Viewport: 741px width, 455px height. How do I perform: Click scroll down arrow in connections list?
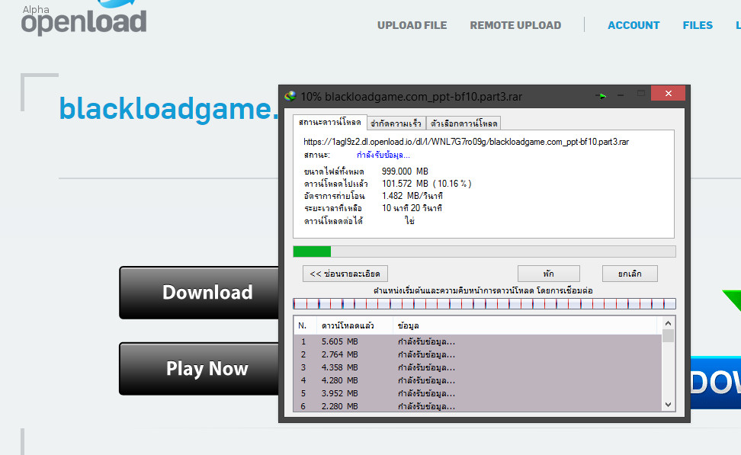click(668, 405)
